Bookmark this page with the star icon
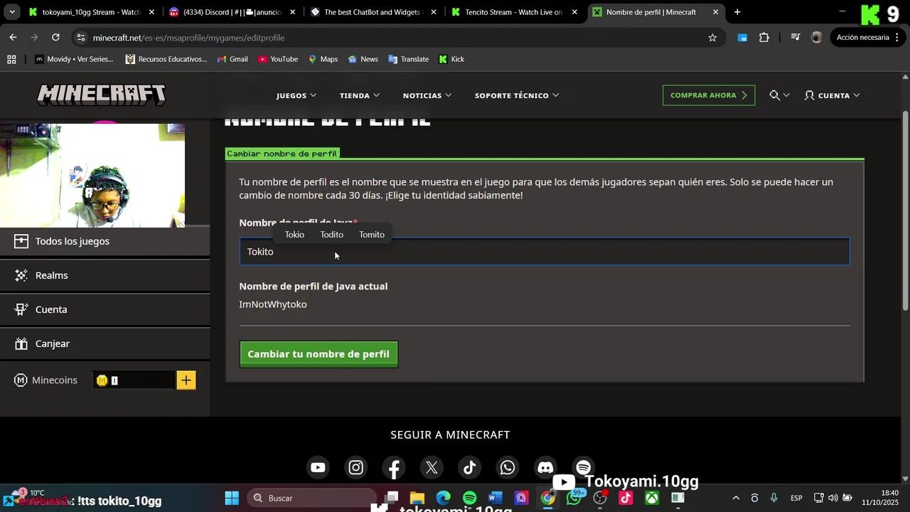The image size is (910, 512). pos(712,38)
